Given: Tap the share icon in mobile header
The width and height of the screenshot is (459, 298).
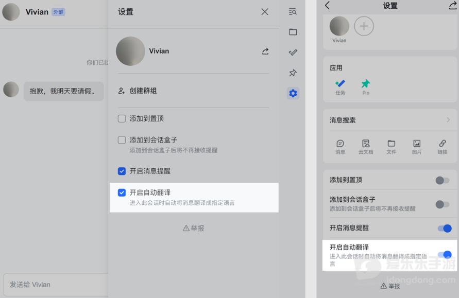Looking at the screenshot, I should (452, 5).
